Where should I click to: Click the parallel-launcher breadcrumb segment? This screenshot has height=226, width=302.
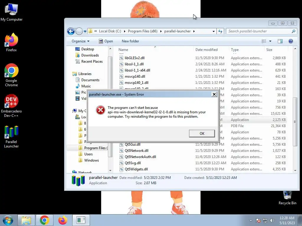point(177,31)
